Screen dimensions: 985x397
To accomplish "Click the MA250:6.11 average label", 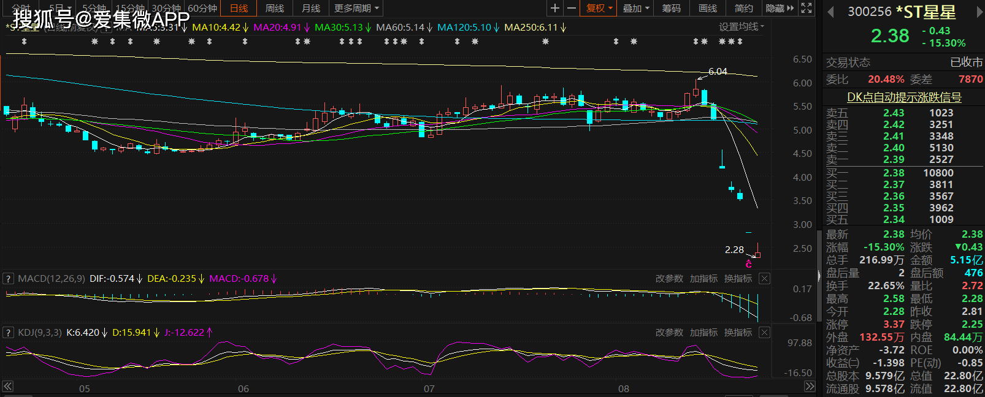I will click(535, 28).
